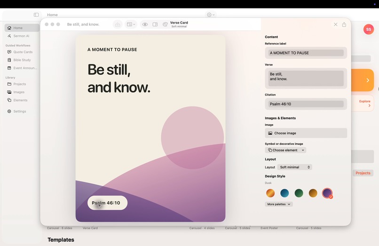Click the 'Verse Card' label below the panel

pos(90,228)
